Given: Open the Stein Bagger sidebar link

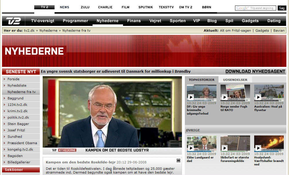Looking at the screenshot, I should [21, 124].
